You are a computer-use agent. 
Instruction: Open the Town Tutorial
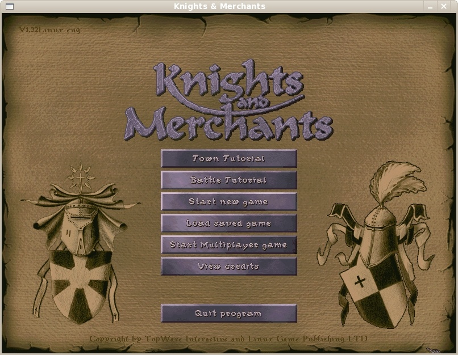[x=228, y=159]
